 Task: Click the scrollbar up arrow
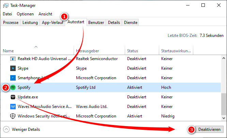pyautogui.click(x=224, y=58)
